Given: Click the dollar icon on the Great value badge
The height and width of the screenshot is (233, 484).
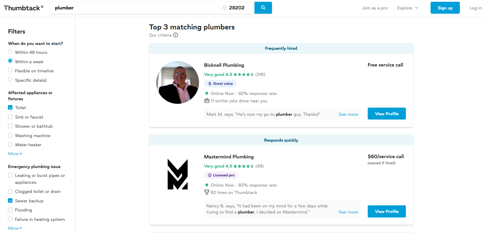Looking at the screenshot, I should point(210,84).
